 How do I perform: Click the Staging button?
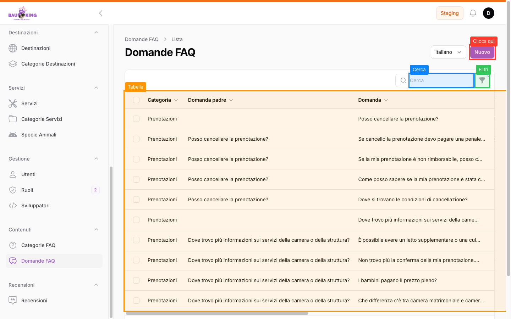click(x=450, y=13)
